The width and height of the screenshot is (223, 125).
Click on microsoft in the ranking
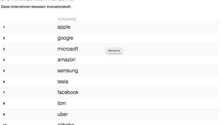tap(68, 49)
